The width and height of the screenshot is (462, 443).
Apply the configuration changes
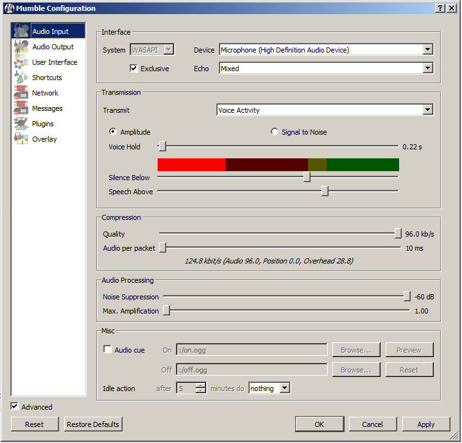tap(426, 424)
